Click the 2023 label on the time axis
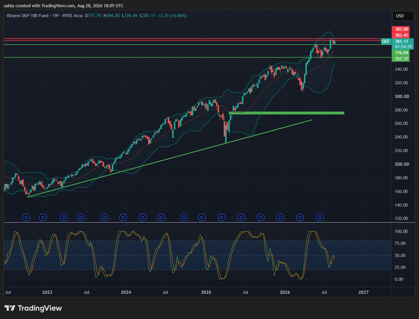 click(47, 292)
